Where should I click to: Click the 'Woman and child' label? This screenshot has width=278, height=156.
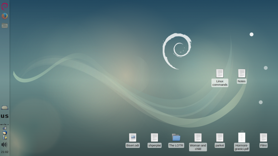click(198, 147)
